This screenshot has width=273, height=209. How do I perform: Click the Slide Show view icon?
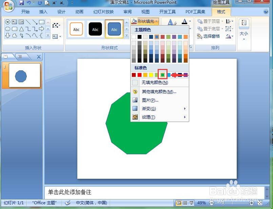point(191,203)
